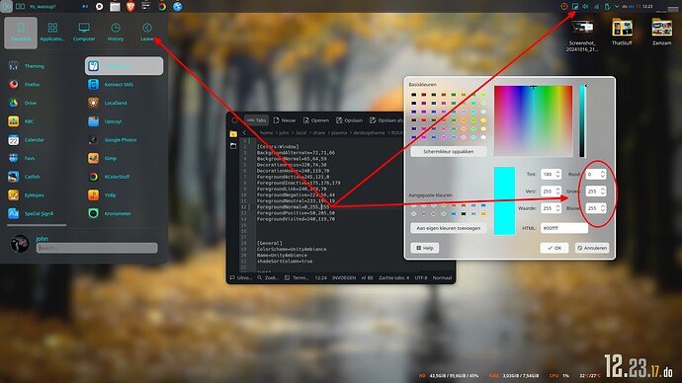Open the Zamzam desktop folder
The height and width of the screenshot is (383, 682).
(x=661, y=32)
